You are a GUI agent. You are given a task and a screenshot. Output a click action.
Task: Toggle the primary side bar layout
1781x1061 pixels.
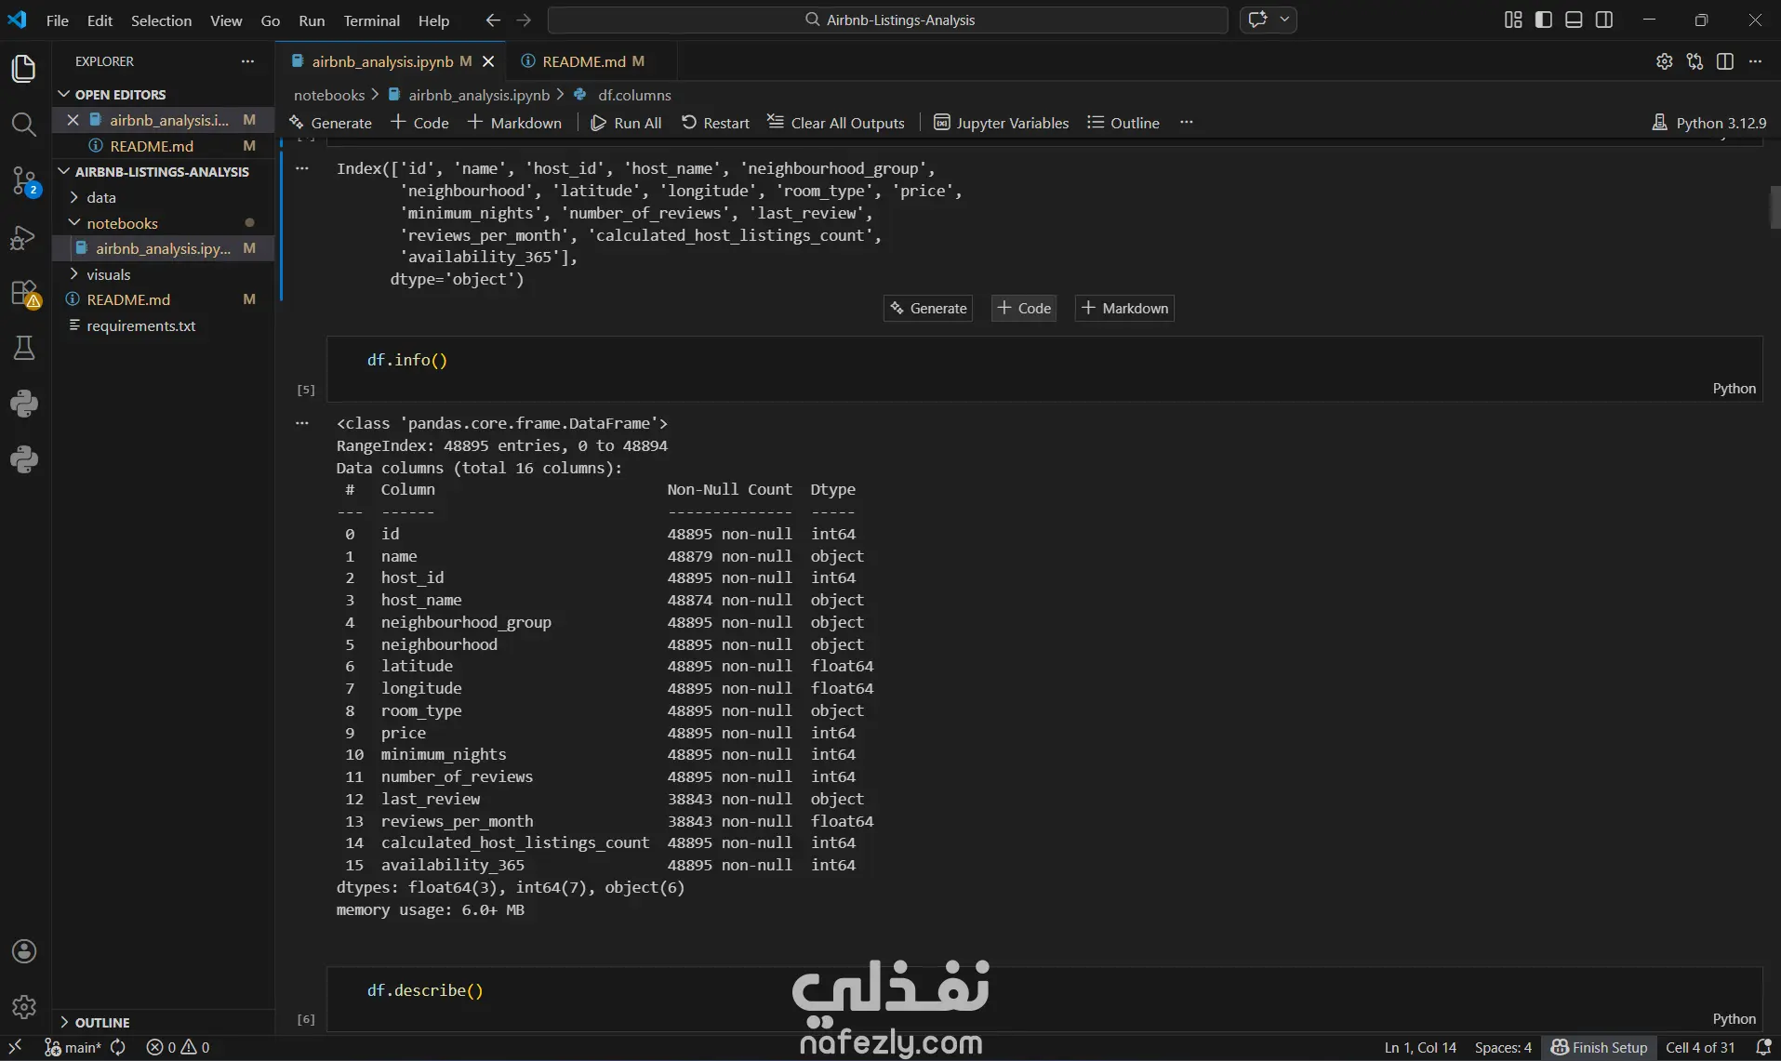click(x=1544, y=20)
